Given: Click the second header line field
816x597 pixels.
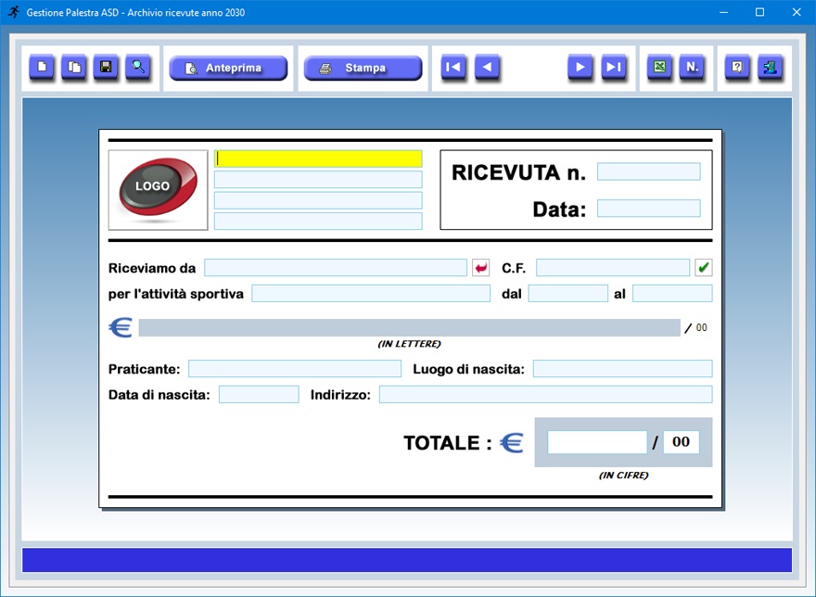Looking at the screenshot, I should pyautogui.click(x=318, y=180).
